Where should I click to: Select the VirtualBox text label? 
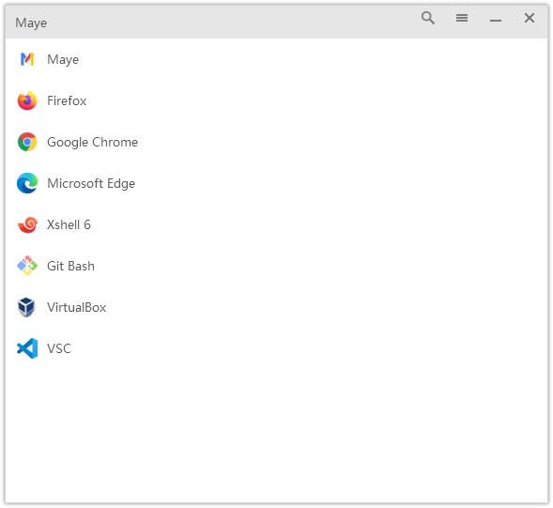click(77, 307)
